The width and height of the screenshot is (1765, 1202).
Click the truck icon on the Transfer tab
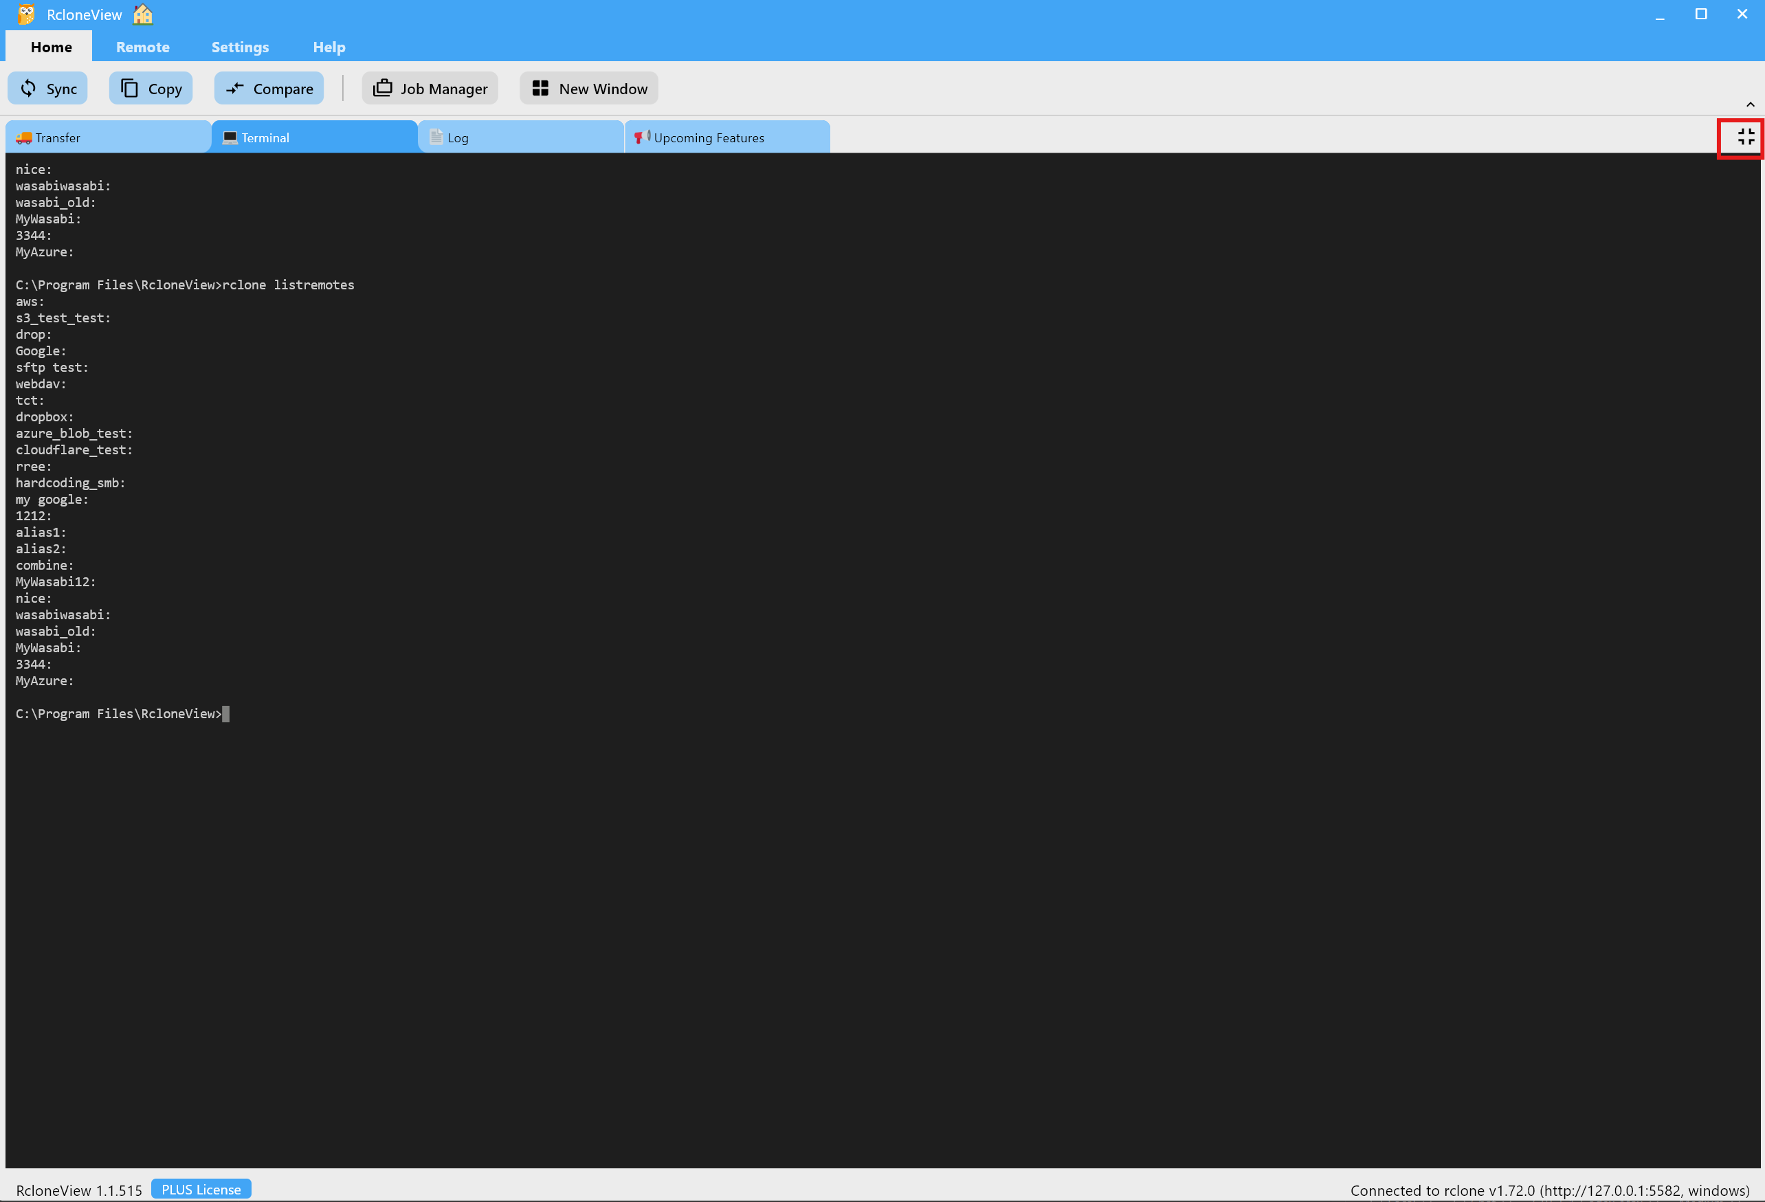point(23,137)
